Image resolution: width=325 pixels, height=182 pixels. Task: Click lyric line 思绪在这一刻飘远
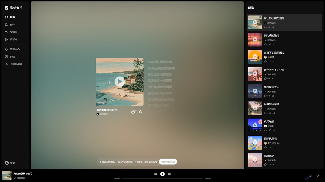pos(160,81)
